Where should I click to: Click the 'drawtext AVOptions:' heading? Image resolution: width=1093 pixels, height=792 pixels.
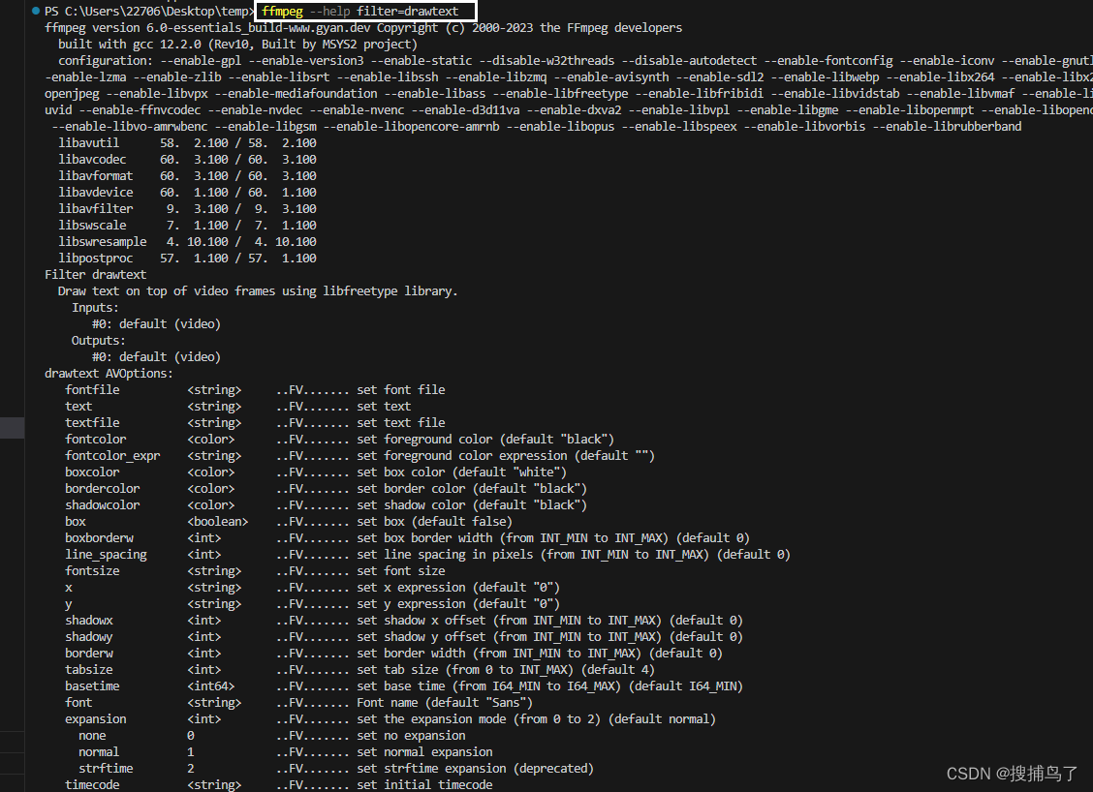(109, 374)
